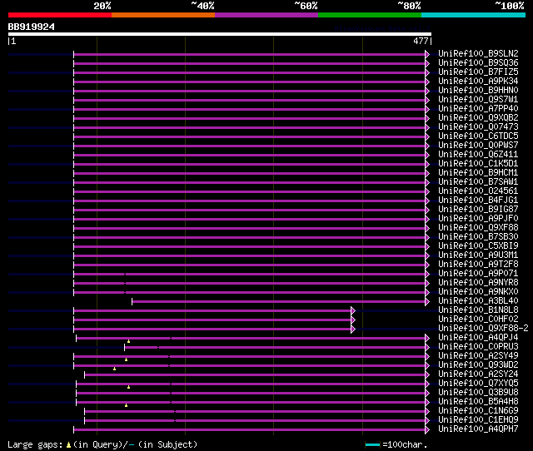Click the B1N8L8 alignment end arrowhead
The height and width of the screenshot is (451, 533).
(x=353, y=310)
